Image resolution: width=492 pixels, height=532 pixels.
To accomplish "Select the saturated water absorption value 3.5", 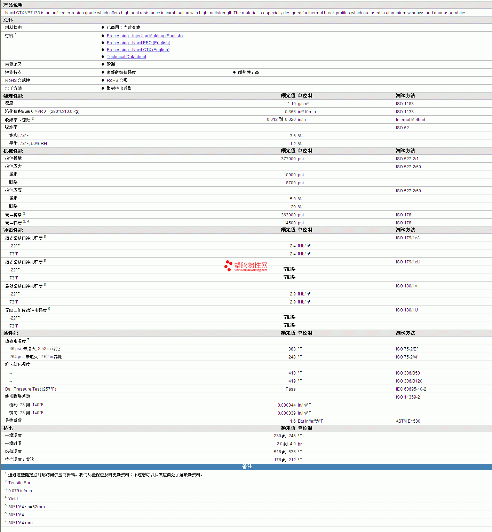I will pos(293,136).
